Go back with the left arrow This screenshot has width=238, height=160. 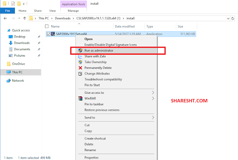click(5, 18)
